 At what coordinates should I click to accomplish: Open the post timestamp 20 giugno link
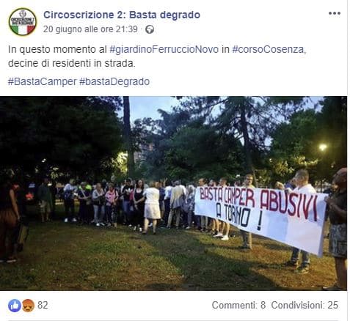pyautogui.click(x=90, y=29)
